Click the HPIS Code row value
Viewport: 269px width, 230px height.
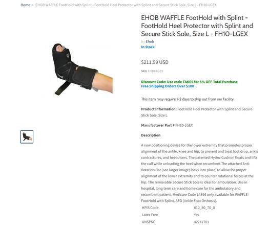pos(204,208)
